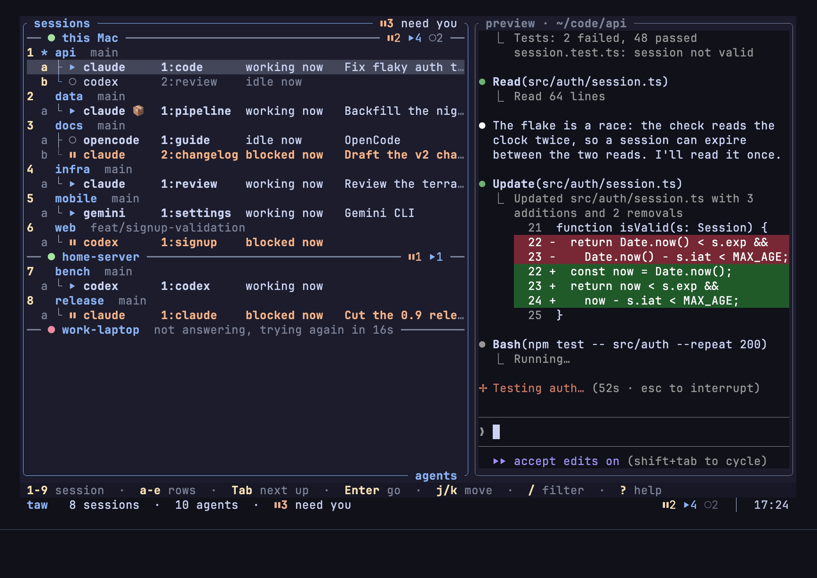This screenshot has height=578, width=817.
Task: Click the pause icon on 1:signup row
Action: tap(72, 242)
